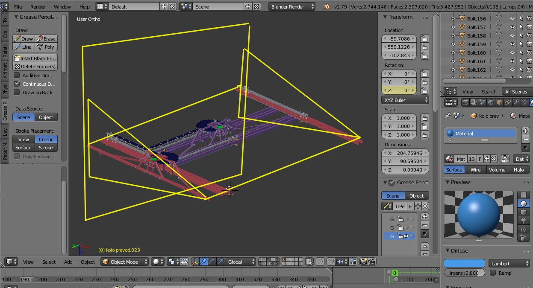
Task: Disable Continuous Drawing checkbox
Action: coord(17,84)
